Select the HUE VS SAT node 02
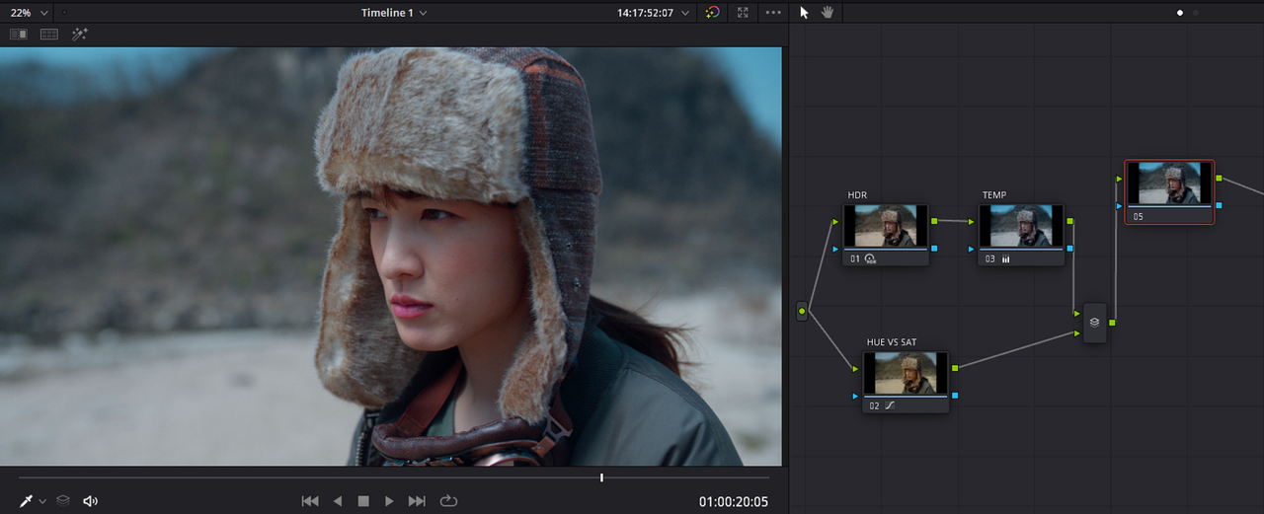Viewport: 1264px width, 514px height. 906,382
